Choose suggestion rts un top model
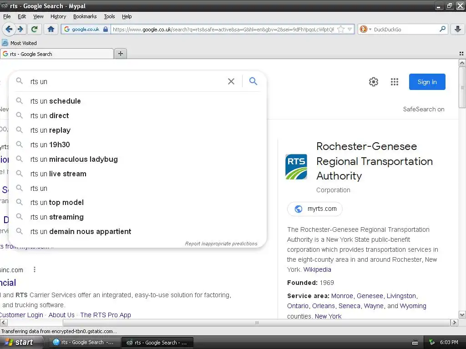The width and height of the screenshot is (466, 349). point(137,202)
